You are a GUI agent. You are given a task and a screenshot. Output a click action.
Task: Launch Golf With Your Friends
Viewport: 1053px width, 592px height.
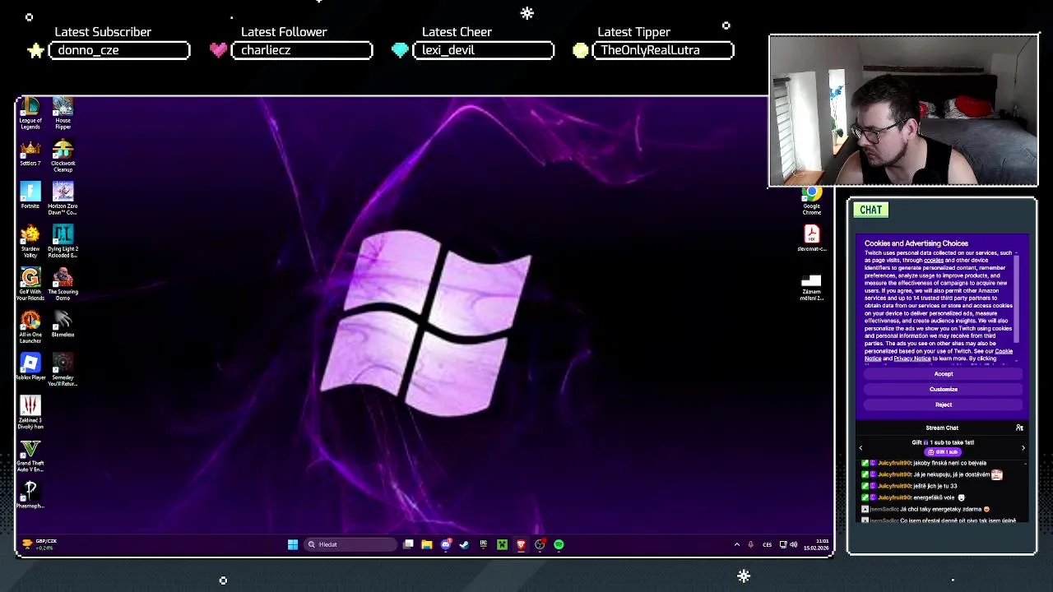click(x=30, y=284)
